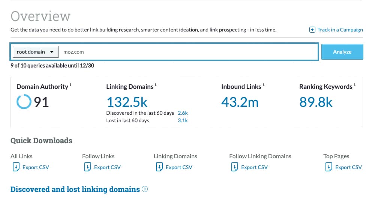Open the 89.8k ranking keywords value
This screenshot has width=375, height=210.
click(316, 102)
